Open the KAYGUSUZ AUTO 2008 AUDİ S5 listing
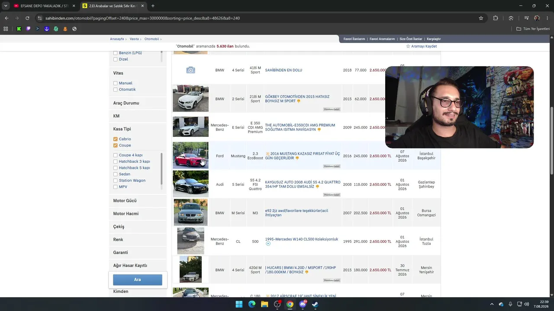Viewport: 554px width, 311px height. (303, 184)
